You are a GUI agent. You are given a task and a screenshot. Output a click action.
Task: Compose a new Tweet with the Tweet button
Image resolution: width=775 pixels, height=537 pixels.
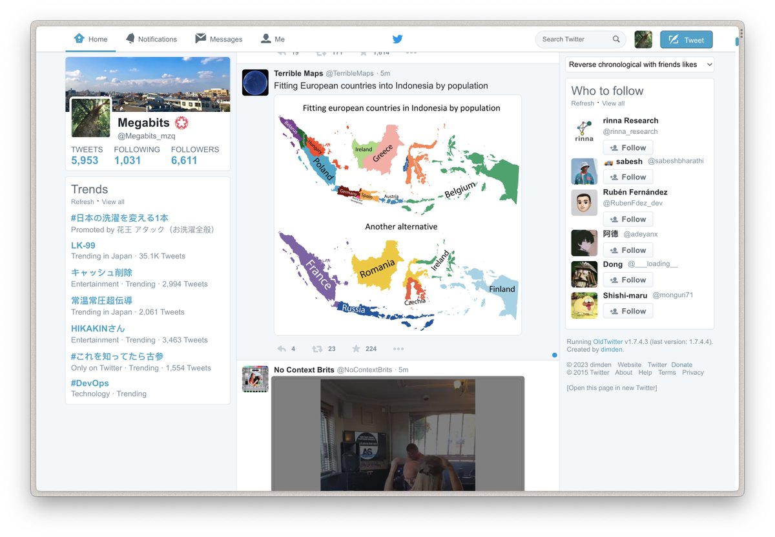coord(687,39)
